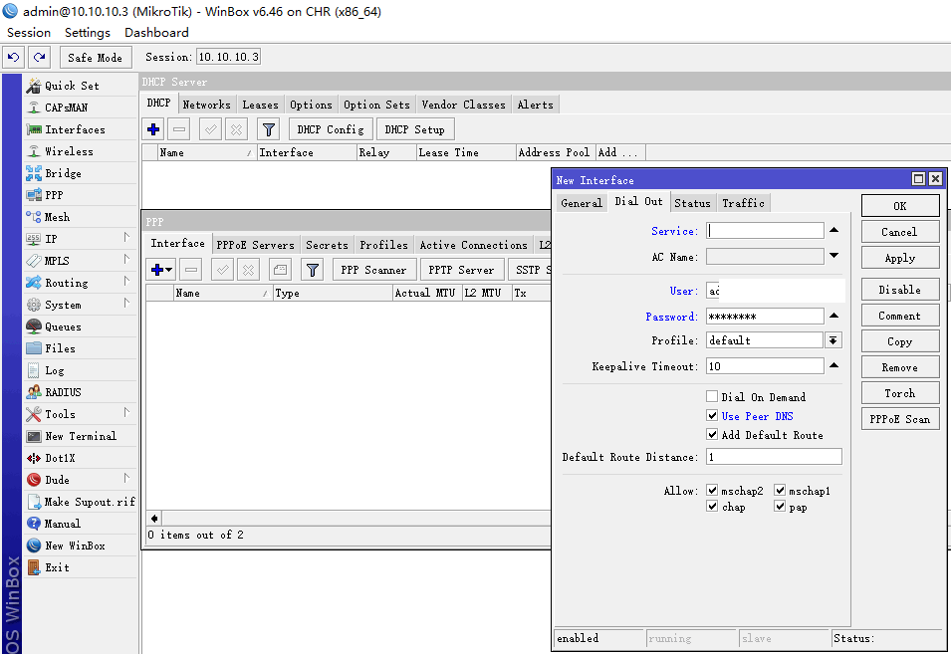This screenshot has width=951, height=654.
Task: Click the DHCP Setup button
Action: coord(415,129)
